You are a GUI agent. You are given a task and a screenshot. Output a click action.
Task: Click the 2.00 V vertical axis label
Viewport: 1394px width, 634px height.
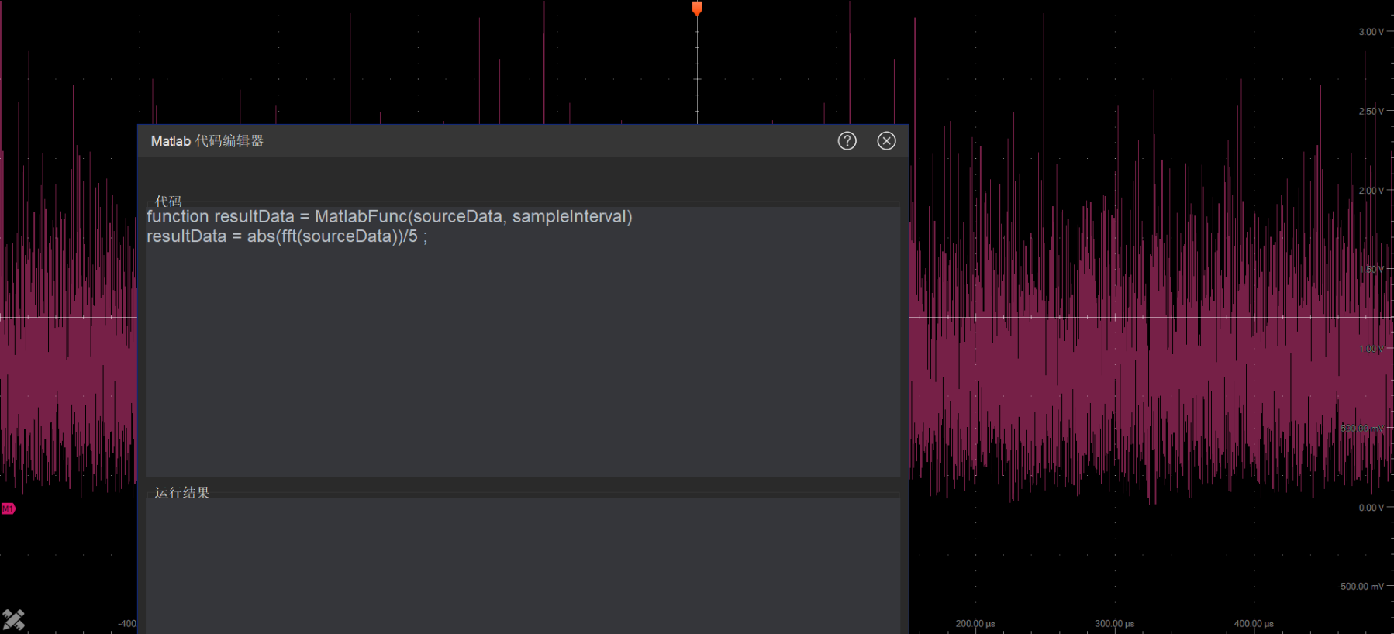1370,191
